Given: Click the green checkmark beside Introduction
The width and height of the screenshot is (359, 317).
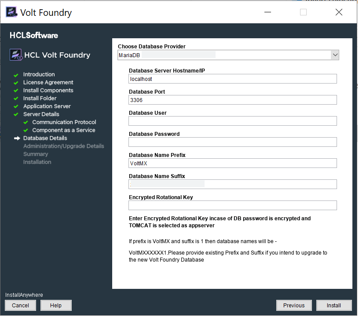Looking at the screenshot, I should (x=16, y=75).
